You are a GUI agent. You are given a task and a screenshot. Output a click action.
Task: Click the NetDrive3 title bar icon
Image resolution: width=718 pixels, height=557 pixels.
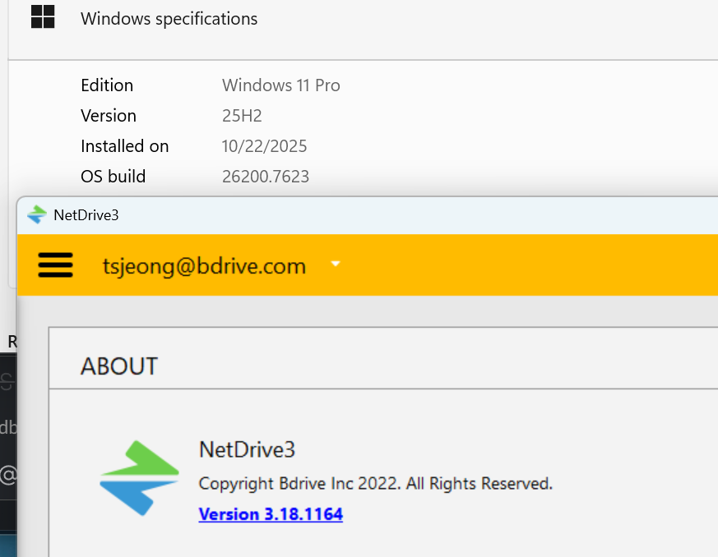point(36,215)
